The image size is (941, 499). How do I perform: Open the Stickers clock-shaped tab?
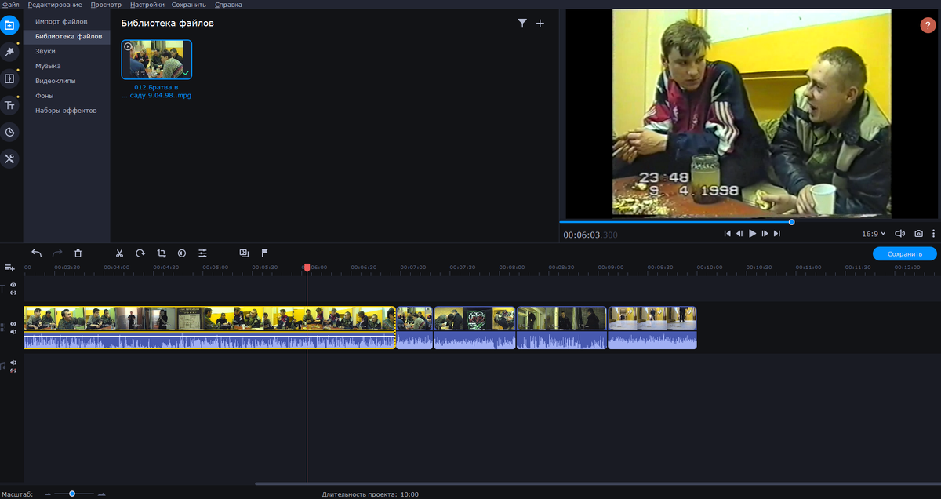pyautogui.click(x=9, y=132)
